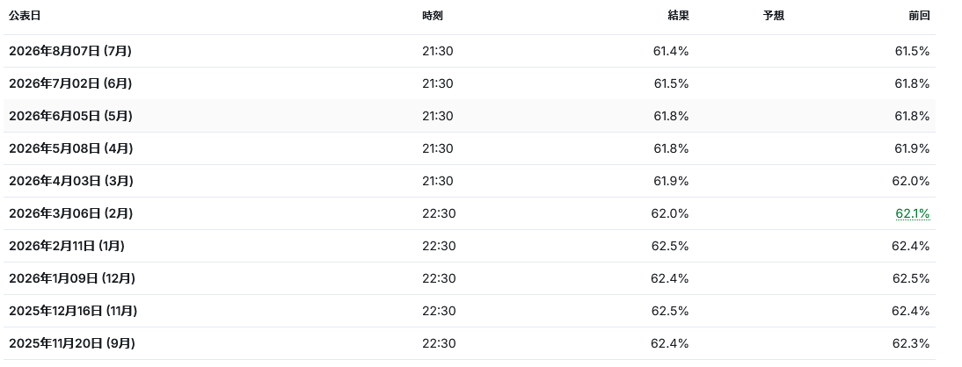Select the 2025年12月16日 (11月) release row

pos(470,311)
